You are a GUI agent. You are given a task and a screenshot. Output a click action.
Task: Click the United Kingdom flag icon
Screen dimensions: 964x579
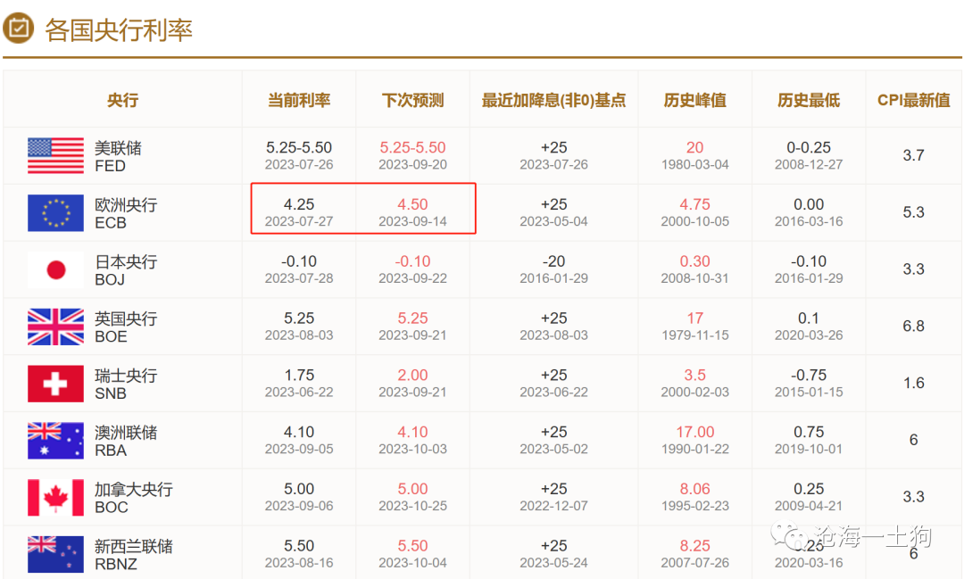click(55, 327)
